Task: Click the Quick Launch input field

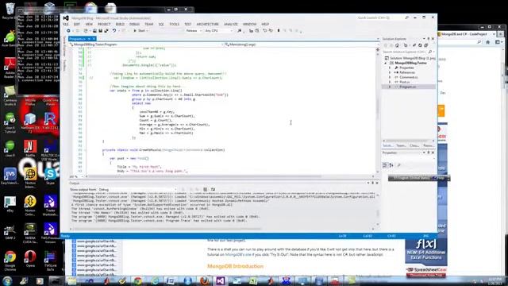Action: 379,17
